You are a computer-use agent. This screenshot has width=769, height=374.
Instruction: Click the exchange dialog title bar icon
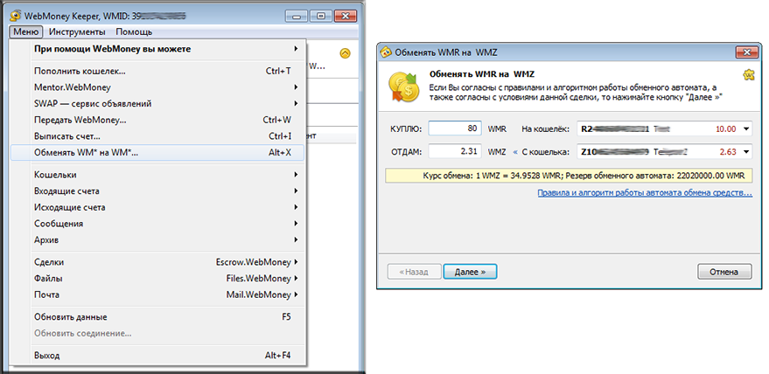(x=387, y=52)
